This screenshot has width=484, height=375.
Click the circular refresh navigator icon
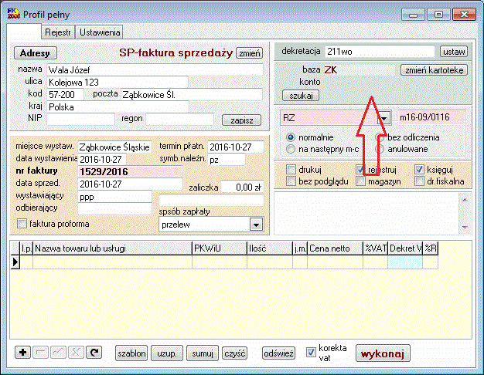[x=94, y=352]
